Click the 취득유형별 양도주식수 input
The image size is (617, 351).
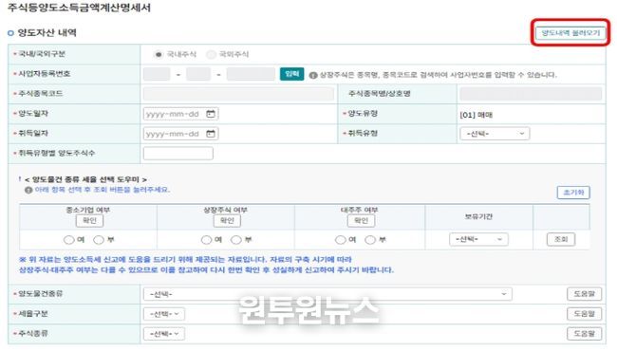(x=178, y=154)
